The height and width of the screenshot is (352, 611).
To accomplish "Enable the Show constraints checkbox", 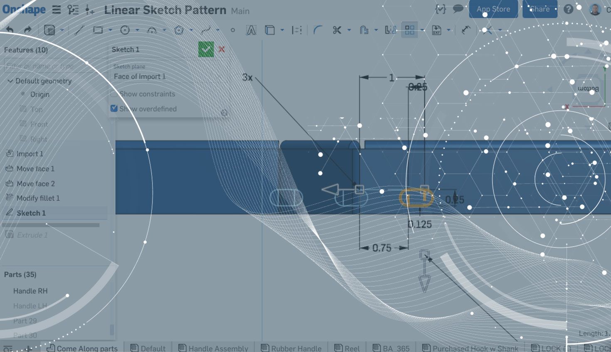I will coord(114,94).
